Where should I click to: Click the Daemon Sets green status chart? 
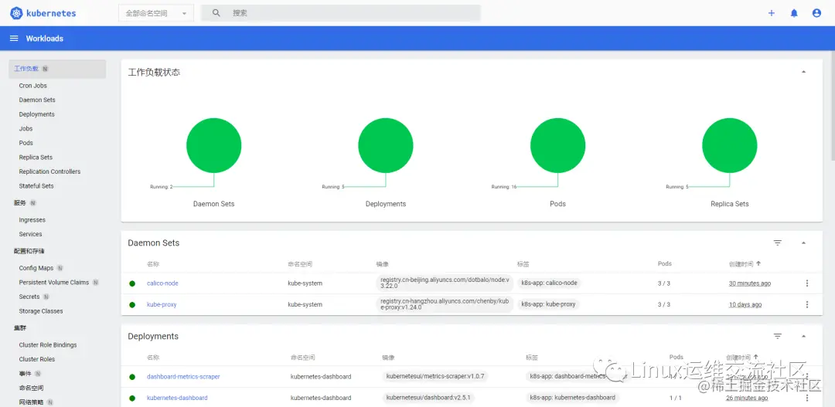point(213,145)
